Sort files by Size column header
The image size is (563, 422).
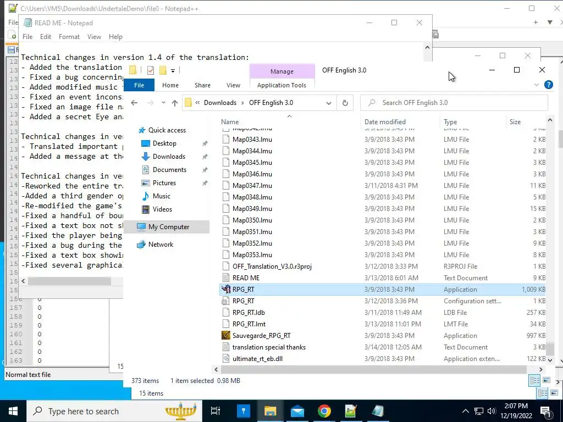(x=526, y=121)
